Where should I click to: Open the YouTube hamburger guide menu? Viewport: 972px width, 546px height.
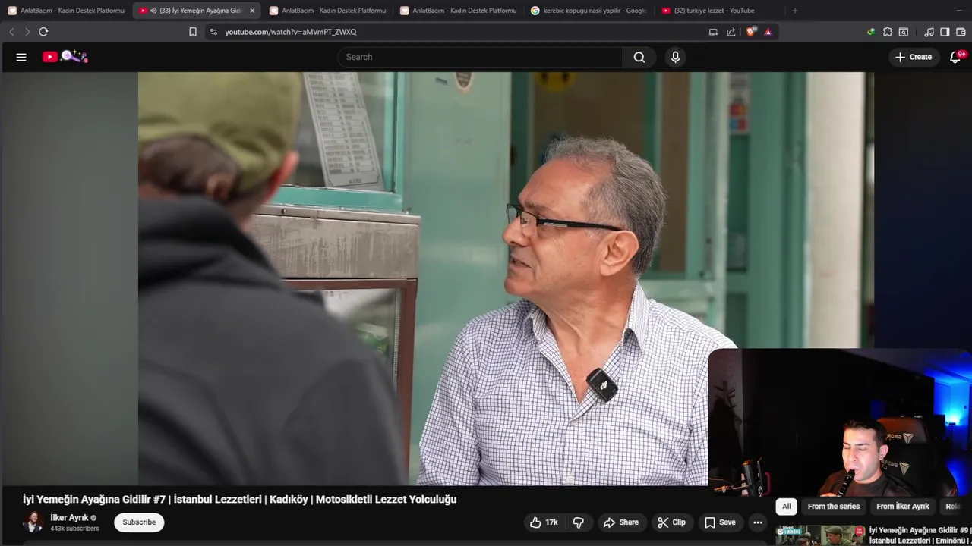coord(21,57)
